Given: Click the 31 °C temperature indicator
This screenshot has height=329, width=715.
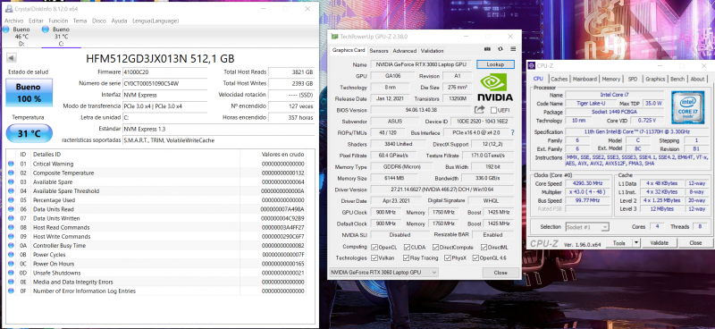Looking at the screenshot, I should pos(29,134).
